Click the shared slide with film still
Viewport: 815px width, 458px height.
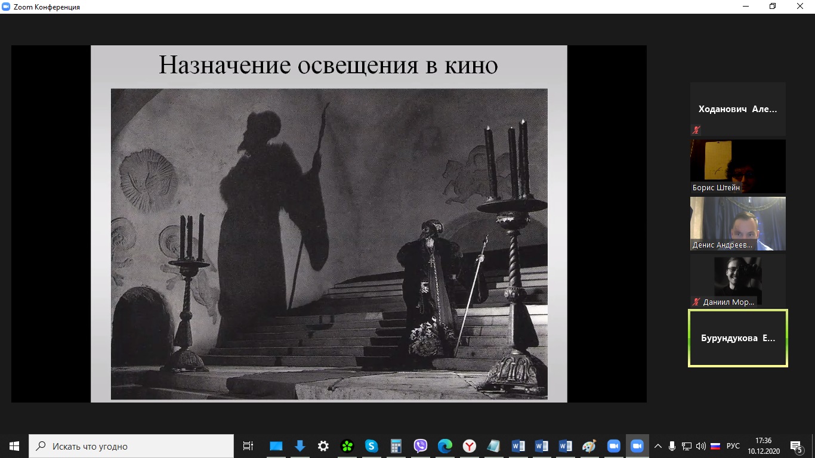[329, 224]
